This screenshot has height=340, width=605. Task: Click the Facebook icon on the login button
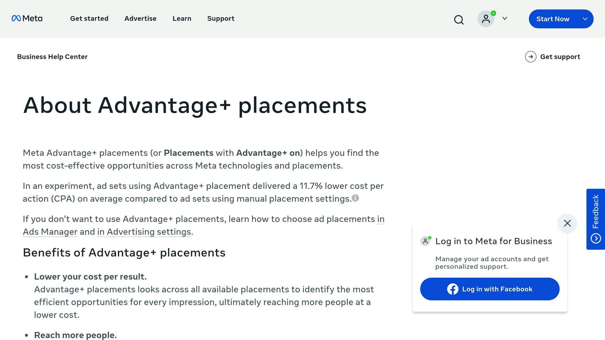coord(453,289)
